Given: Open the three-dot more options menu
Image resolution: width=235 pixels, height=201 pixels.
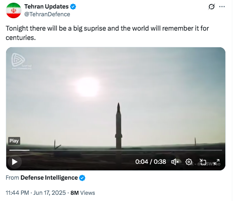Looking at the screenshot, I should coord(222,7).
